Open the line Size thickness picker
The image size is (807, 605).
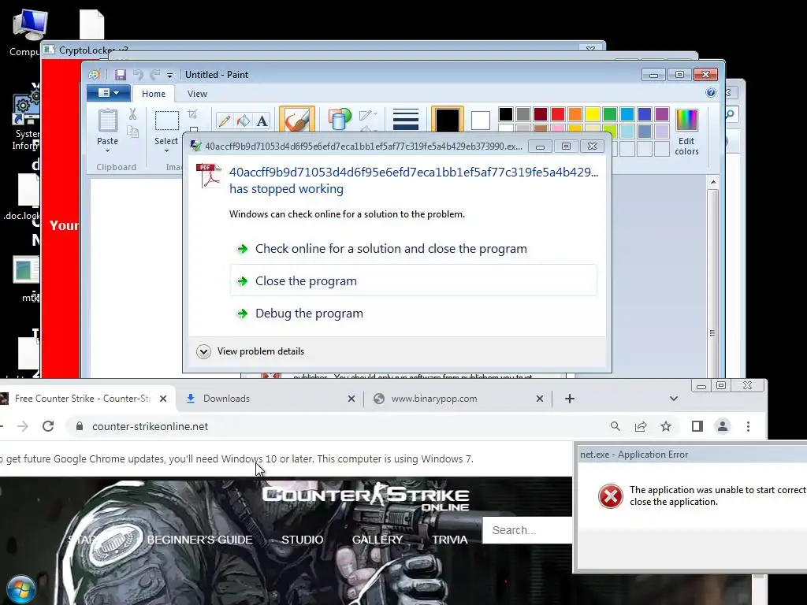406,120
